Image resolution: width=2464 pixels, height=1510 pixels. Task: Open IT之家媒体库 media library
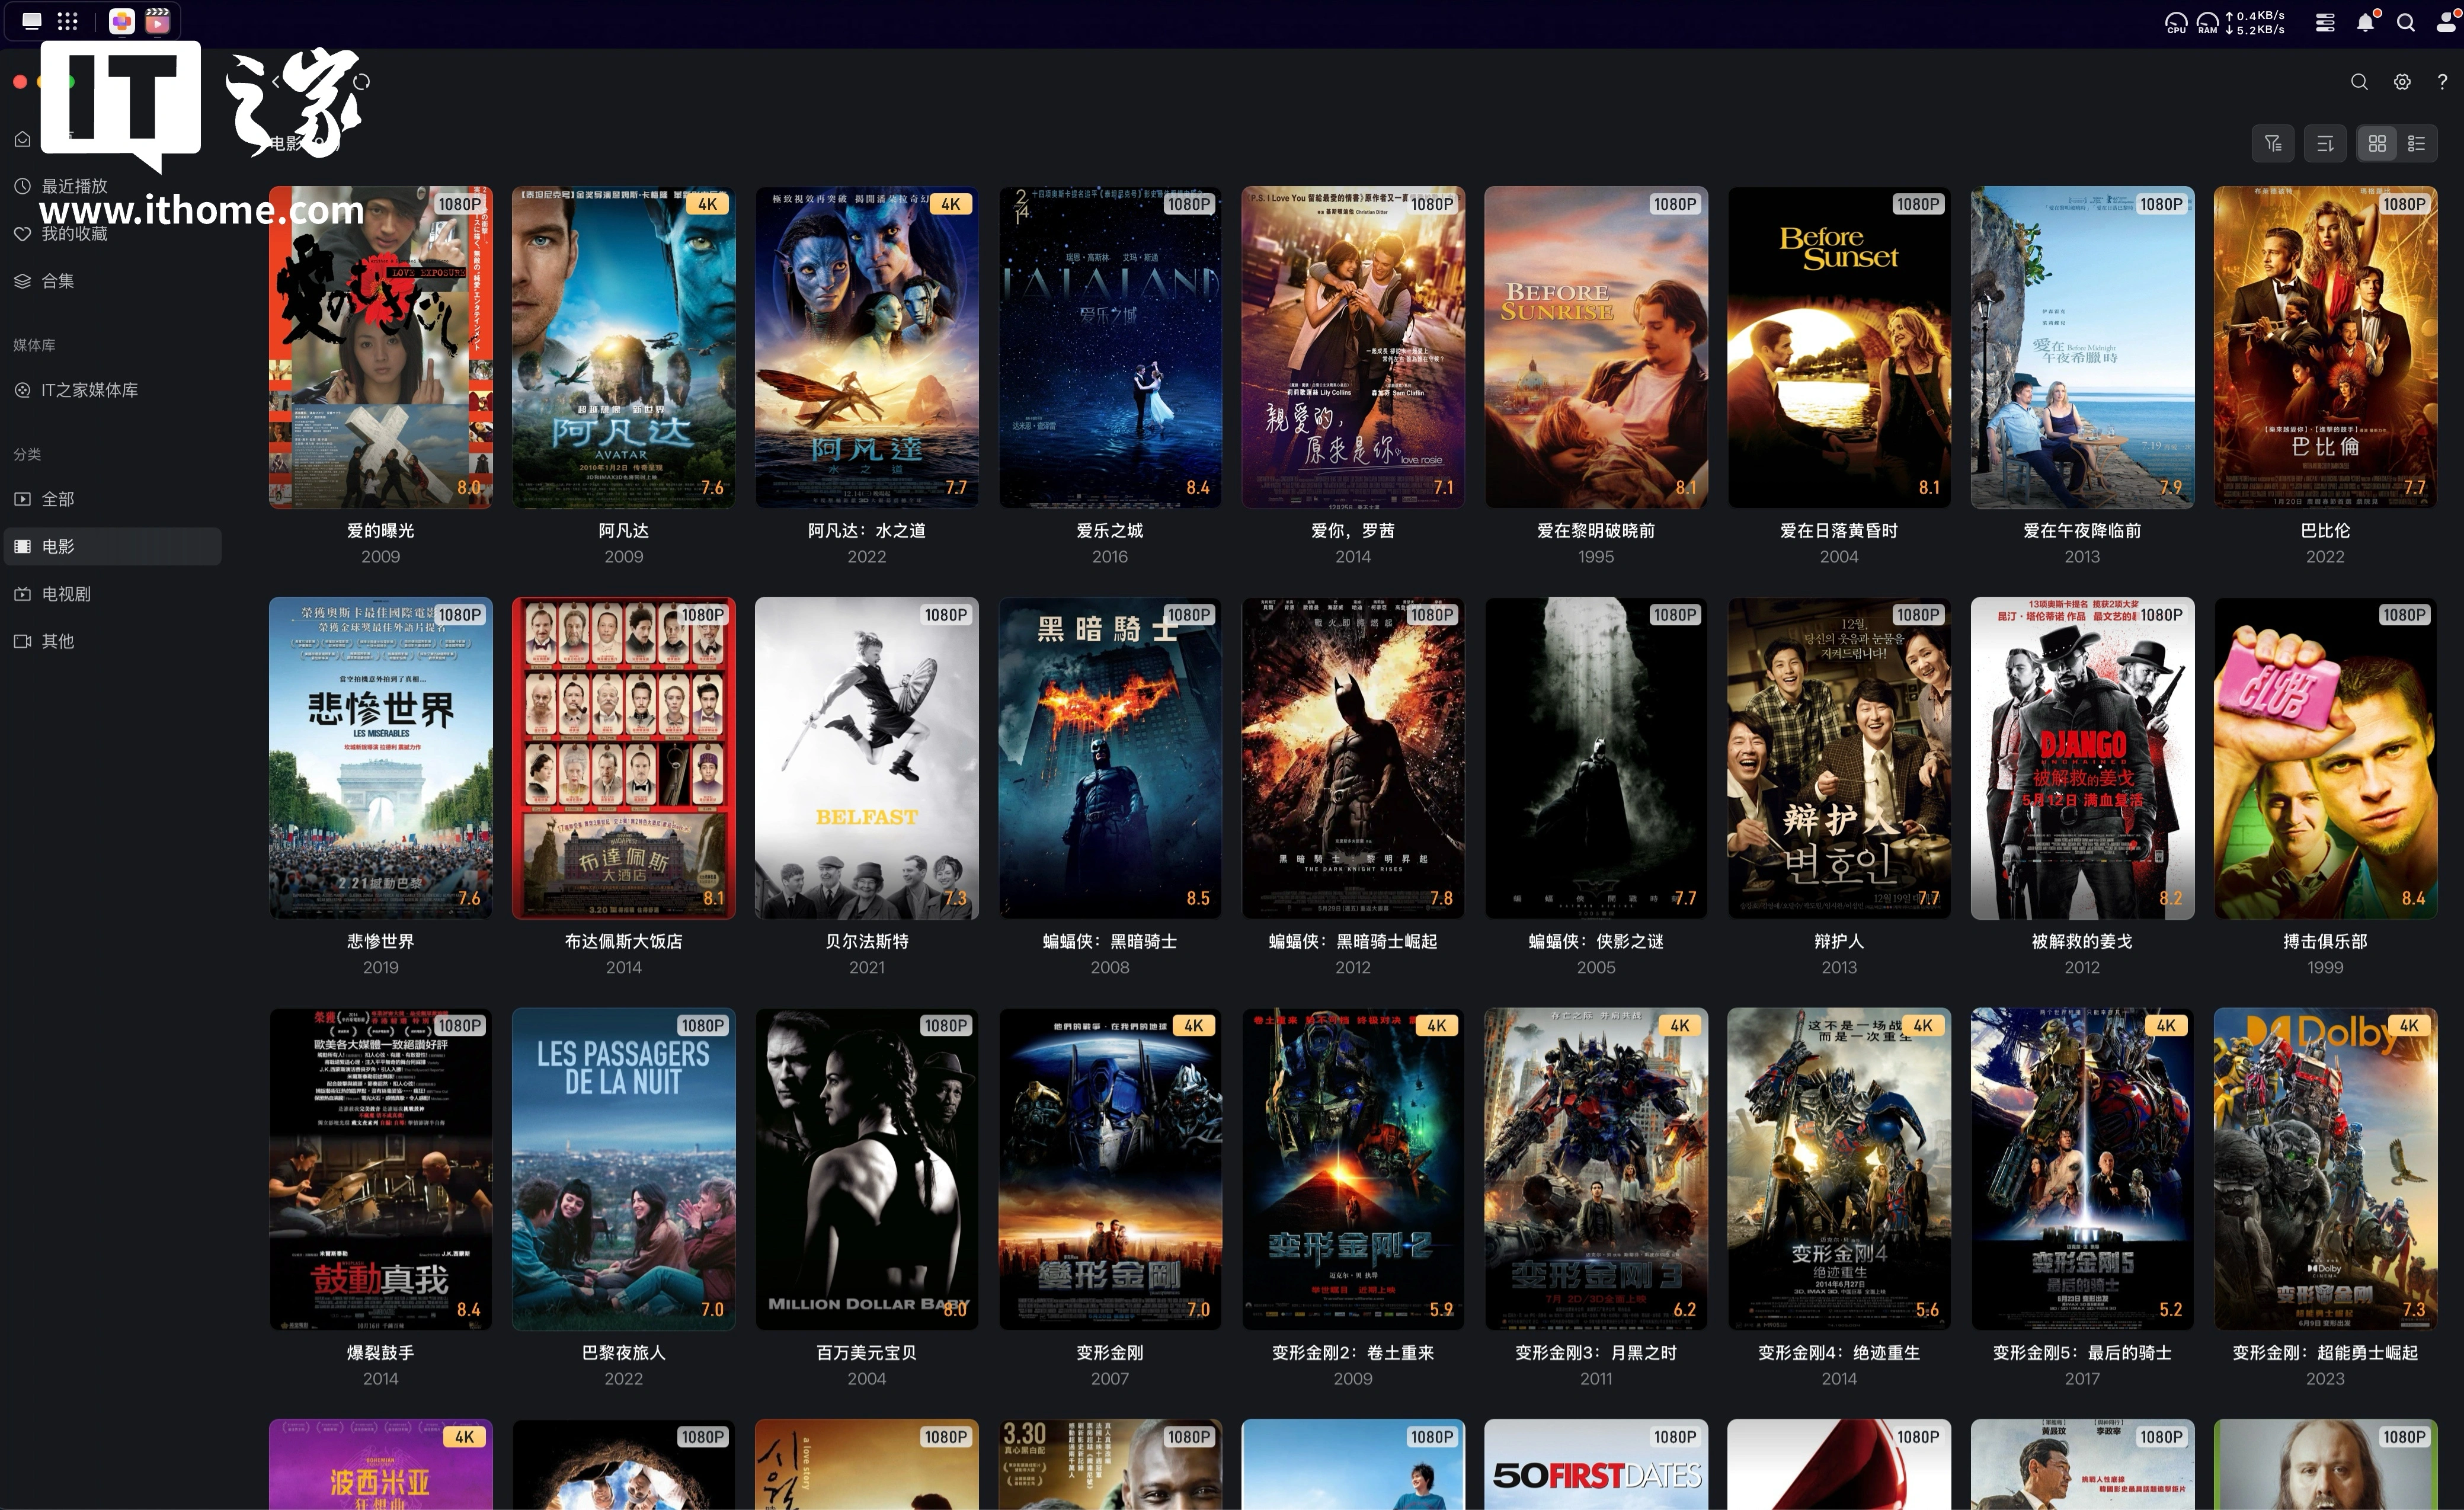pos(89,390)
